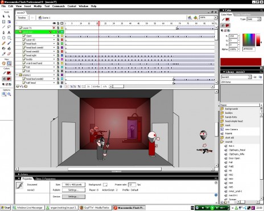Toggle visibility of Layer 71
The image size is (264, 211).
coord(54,28)
